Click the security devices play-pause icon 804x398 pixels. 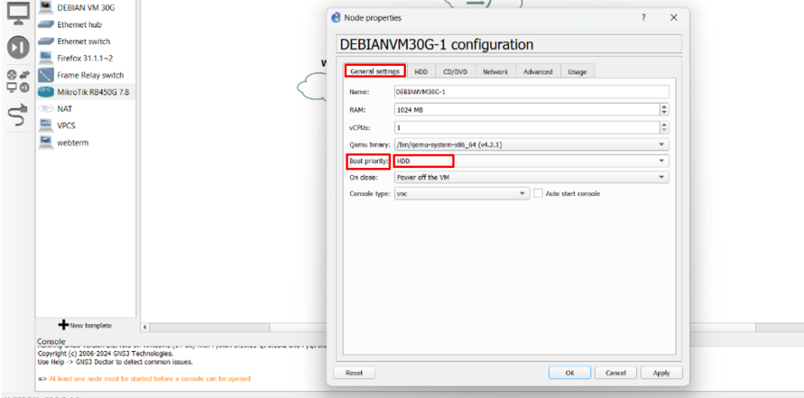click(18, 47)
